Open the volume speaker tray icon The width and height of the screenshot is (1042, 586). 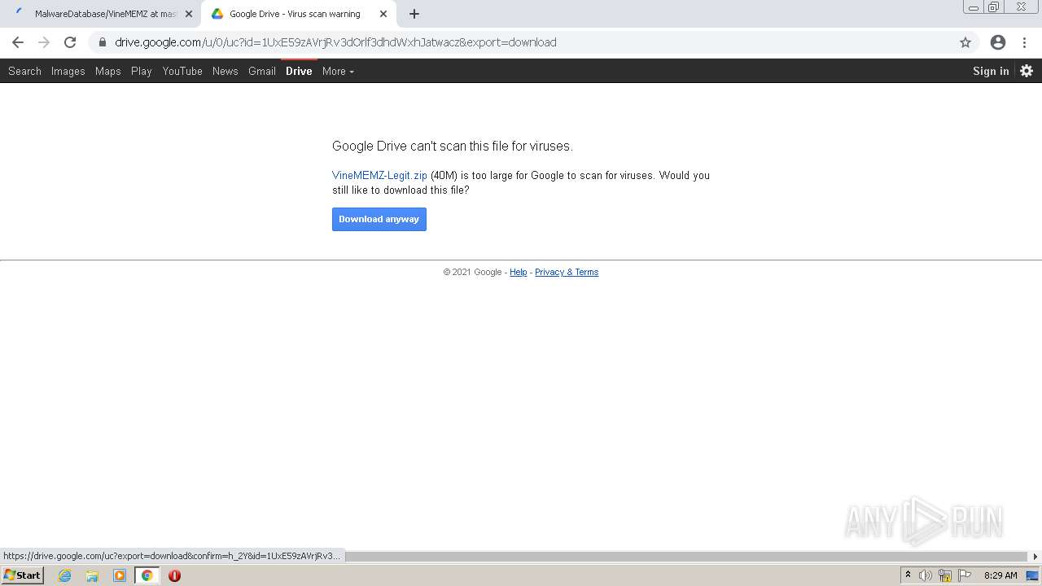pos(926,575)
